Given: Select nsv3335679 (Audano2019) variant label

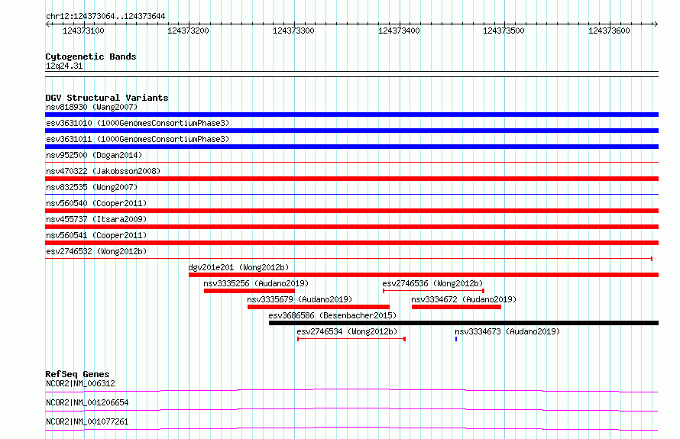Looking at the screenshot, I should point(300,299).
